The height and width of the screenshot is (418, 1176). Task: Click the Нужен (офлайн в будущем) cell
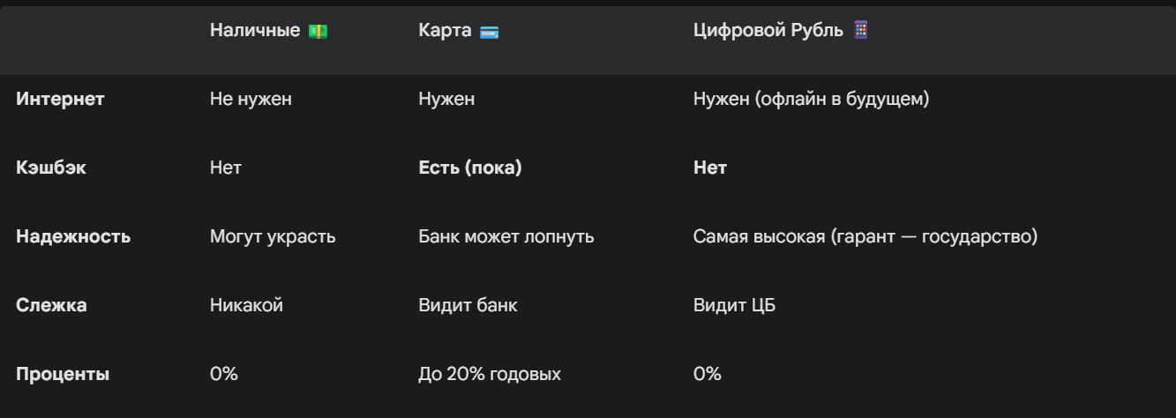point(811,99)
